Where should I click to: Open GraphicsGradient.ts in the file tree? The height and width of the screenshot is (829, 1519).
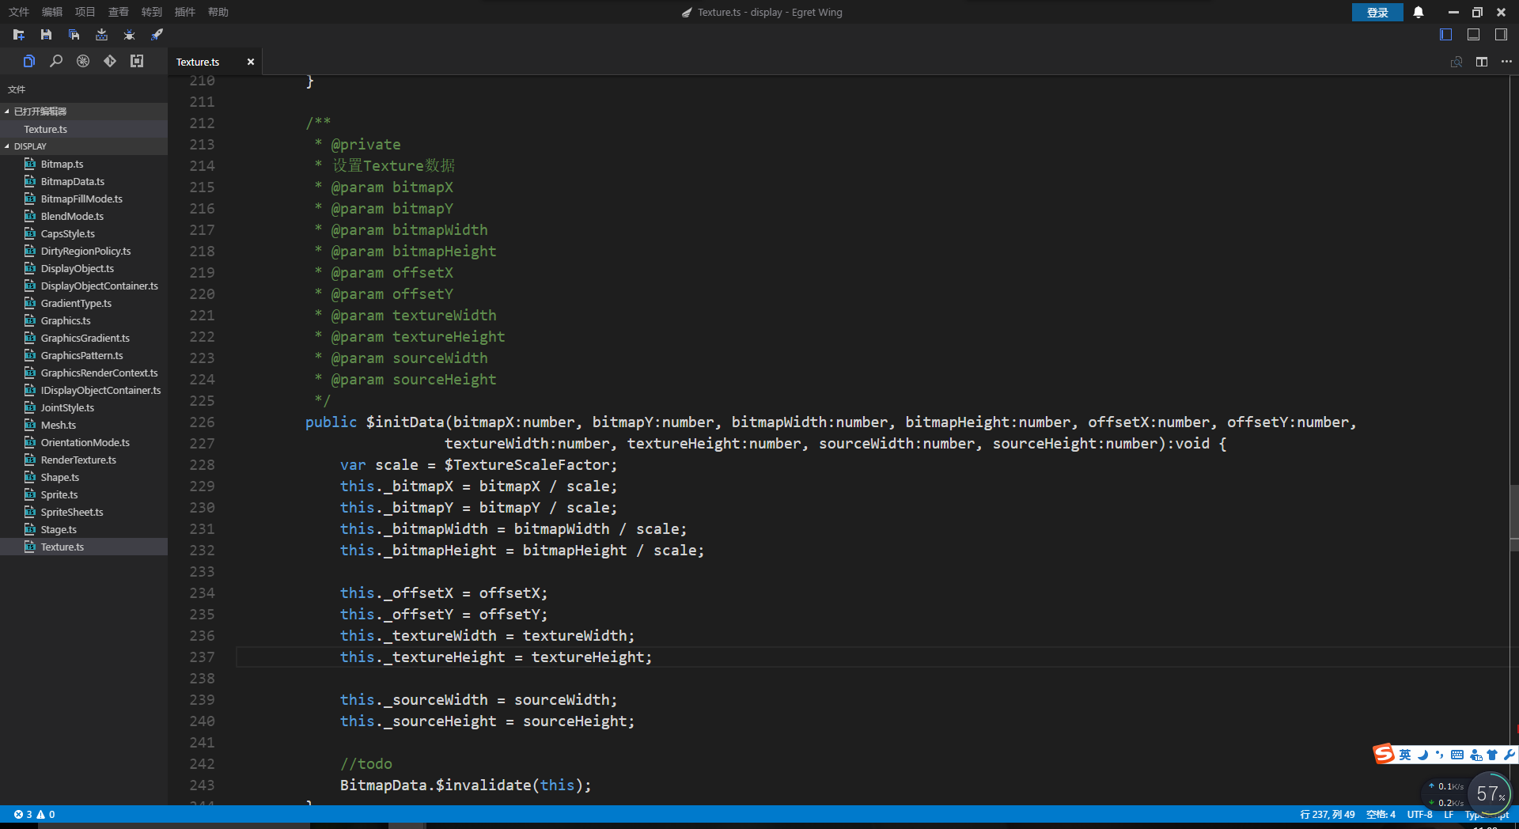[x=84, y=338]
